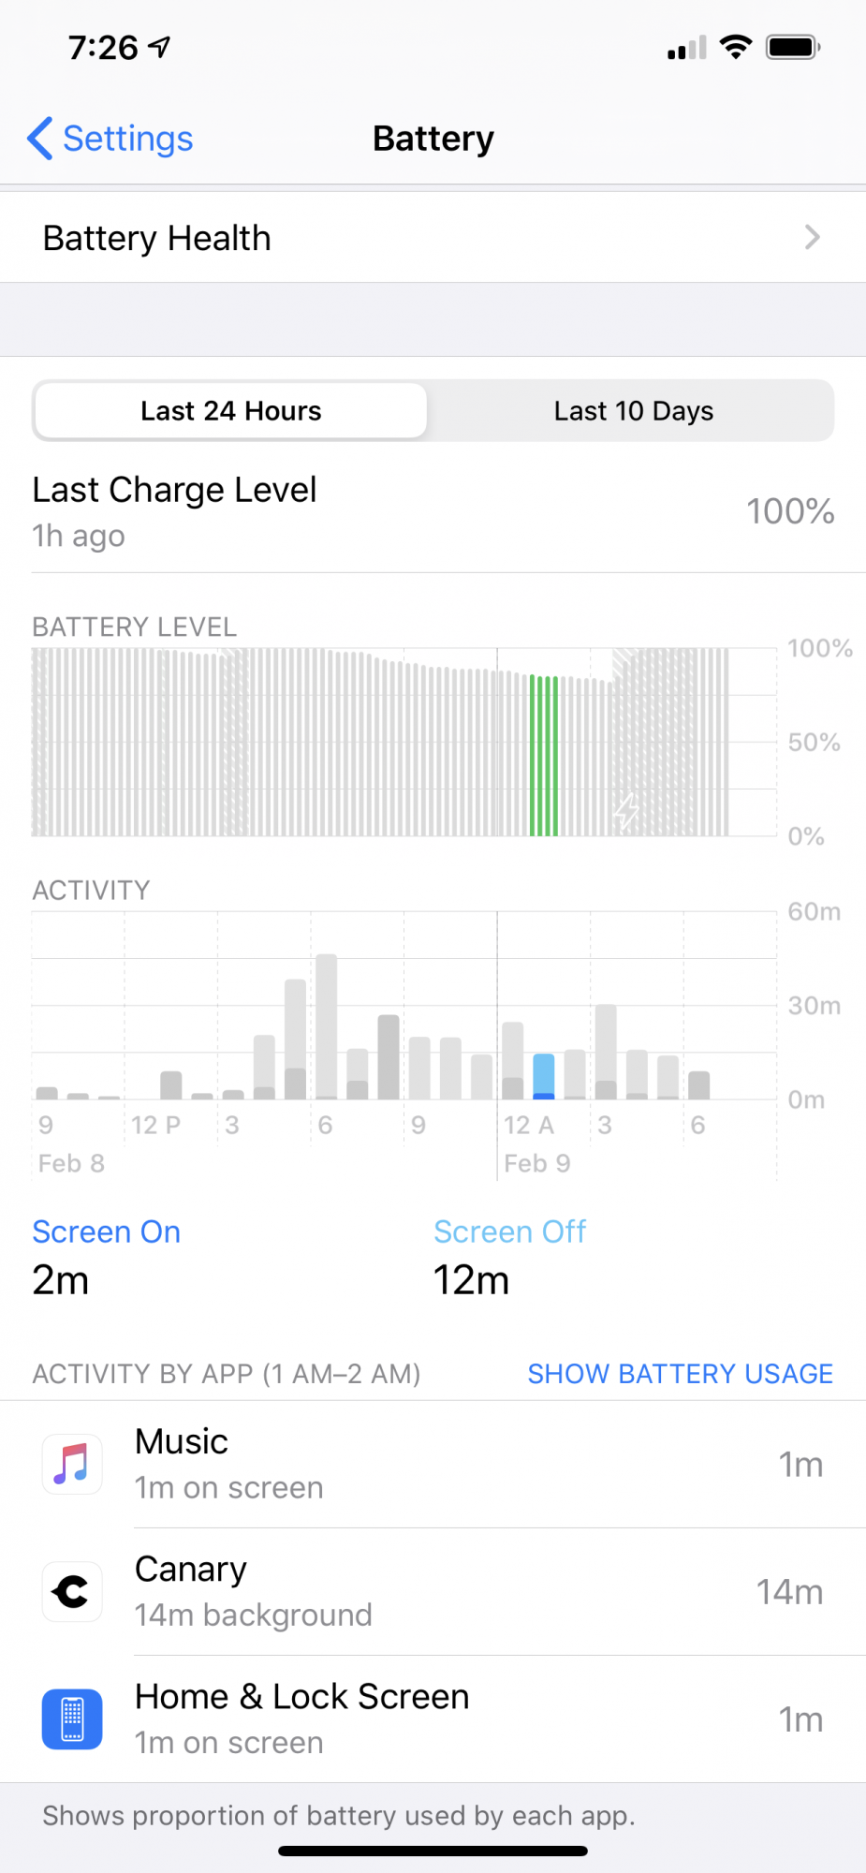Tap the battery icon in status bar
Screen dimensions: 866x1873
coord(793,47)
